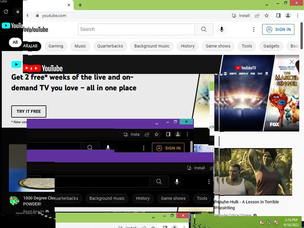Viewport: 304px width, 228px height.
Task: Click muted volume icon in system tray
Action: [262, 222]
